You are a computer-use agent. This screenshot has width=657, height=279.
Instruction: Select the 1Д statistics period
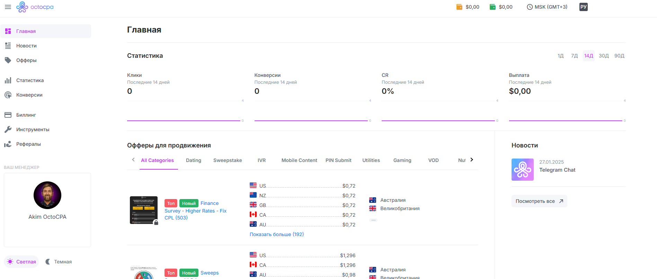pyautogui.click(x=561, y=56)
